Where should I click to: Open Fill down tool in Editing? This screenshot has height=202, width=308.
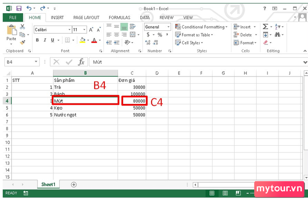tap(265, 35)
